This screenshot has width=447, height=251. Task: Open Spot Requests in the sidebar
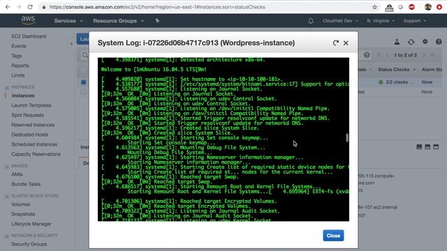pos(28,115)
